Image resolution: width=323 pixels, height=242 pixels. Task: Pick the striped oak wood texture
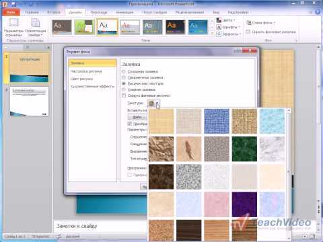pyautogui.click(x=217, y=231)
